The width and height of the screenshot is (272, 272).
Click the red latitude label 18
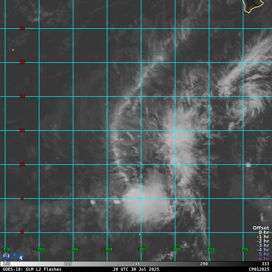tap(22, 28)
